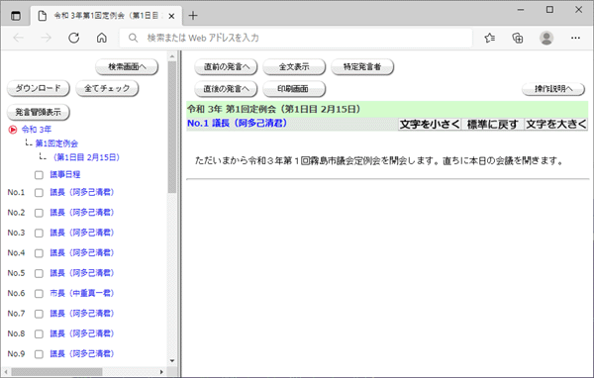Open No.1 議長（阿多己清君） in sidebar

pos(82,192)
